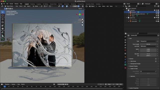Switch to rendered viewport shading
The width and height of the screenshot is (160, 90).
point(78,6)
